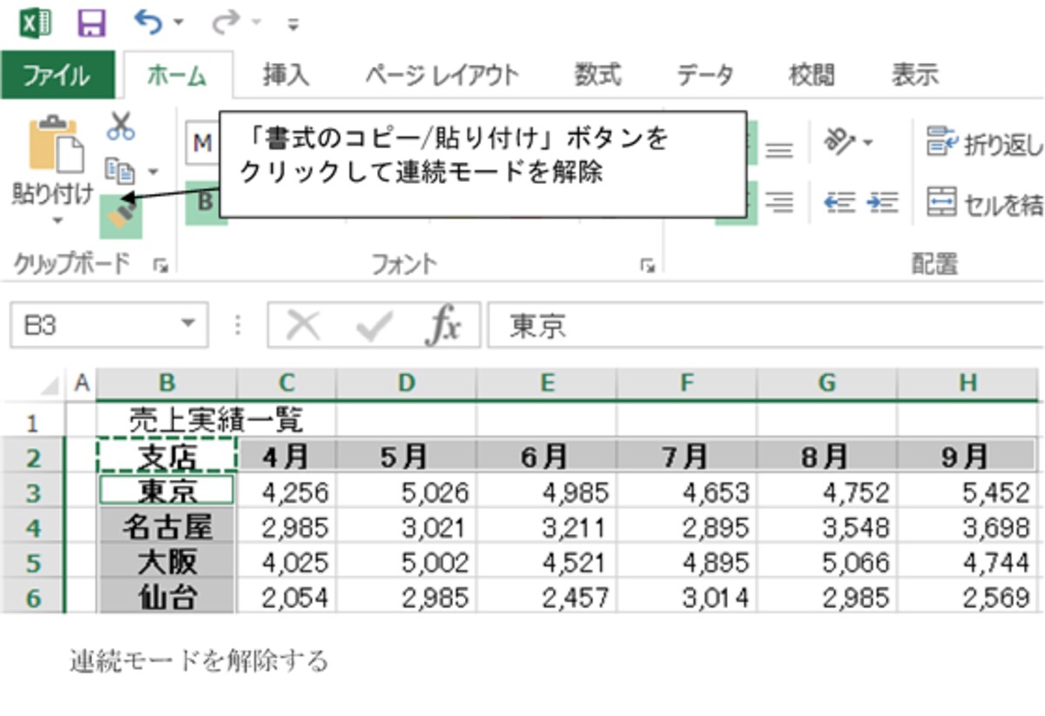
Task: Open the copy button dropdown arrow
Action: click(x=152, y=171)
